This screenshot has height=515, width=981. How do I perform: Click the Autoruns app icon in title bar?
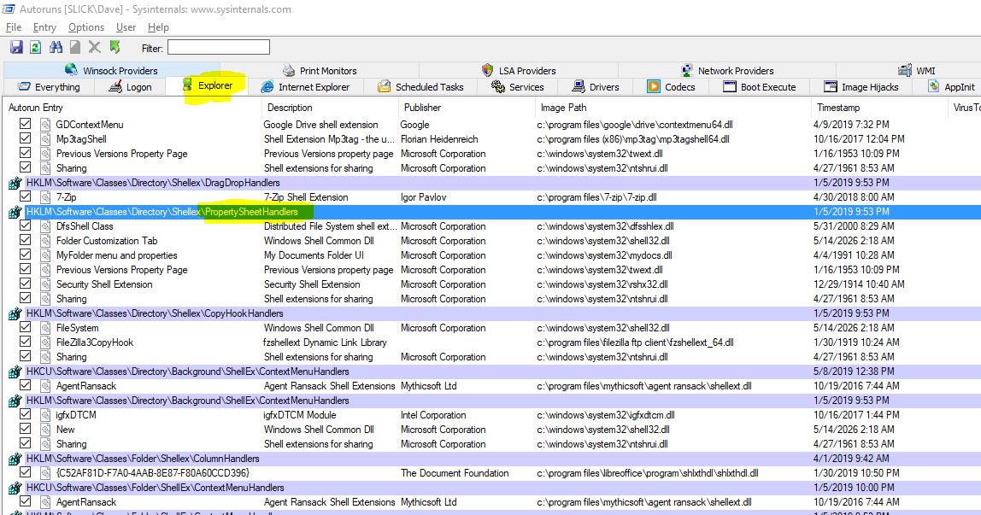(x=9, y=9)
